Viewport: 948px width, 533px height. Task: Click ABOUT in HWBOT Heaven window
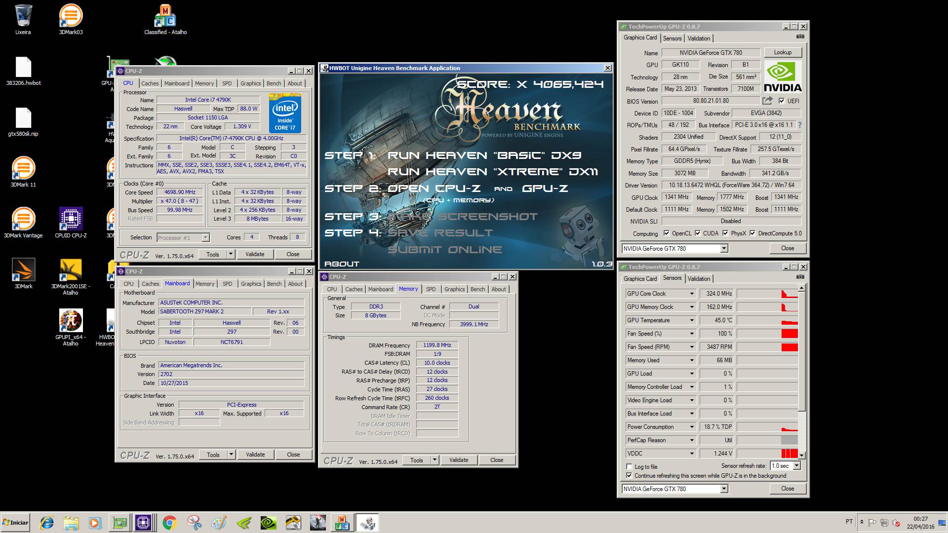point(342,264)
